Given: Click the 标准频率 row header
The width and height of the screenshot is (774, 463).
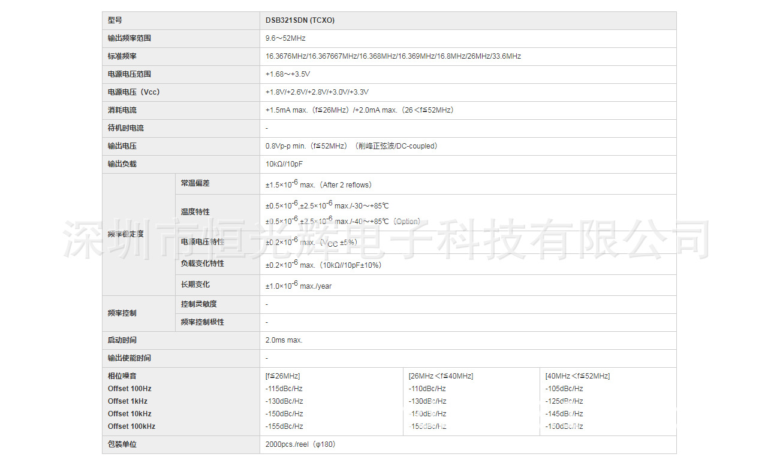Looking at the screenshot, I should point(122,56).
